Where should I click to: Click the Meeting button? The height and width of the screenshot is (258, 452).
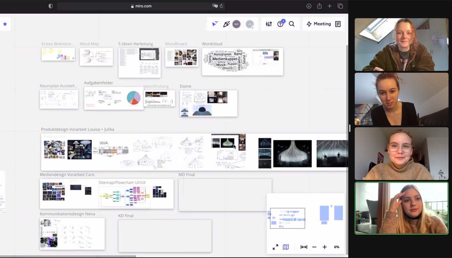pos(319,24)
